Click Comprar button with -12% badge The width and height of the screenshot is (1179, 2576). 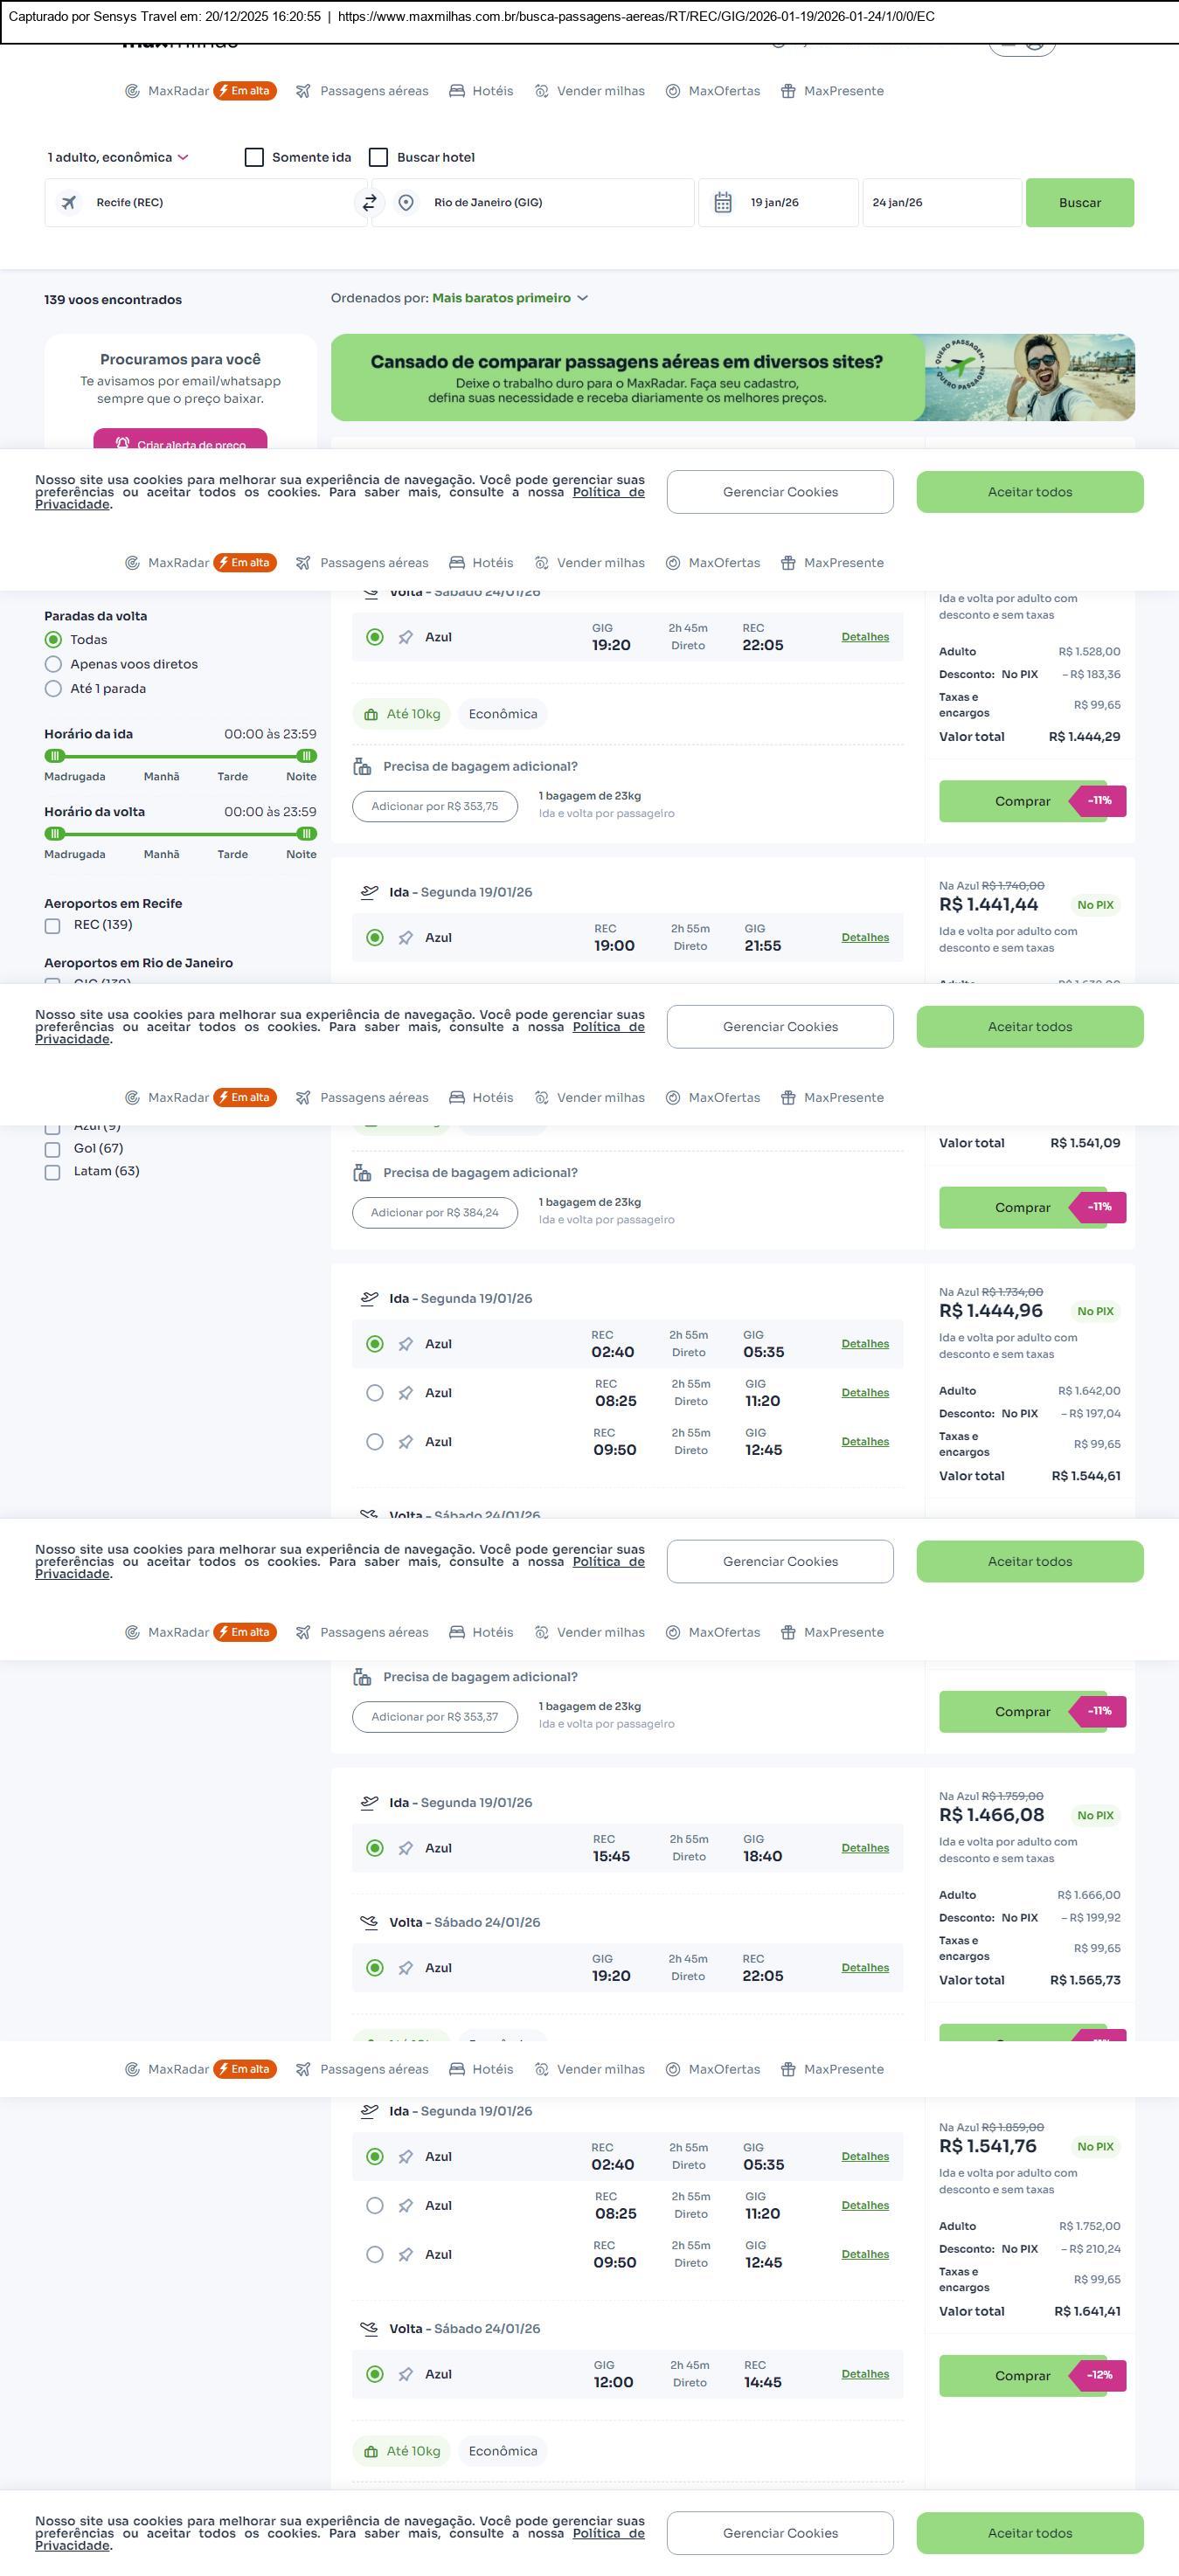(1022, 2375)
